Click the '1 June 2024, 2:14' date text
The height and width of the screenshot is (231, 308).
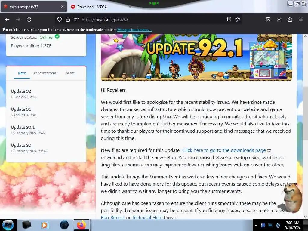[23, 97]
